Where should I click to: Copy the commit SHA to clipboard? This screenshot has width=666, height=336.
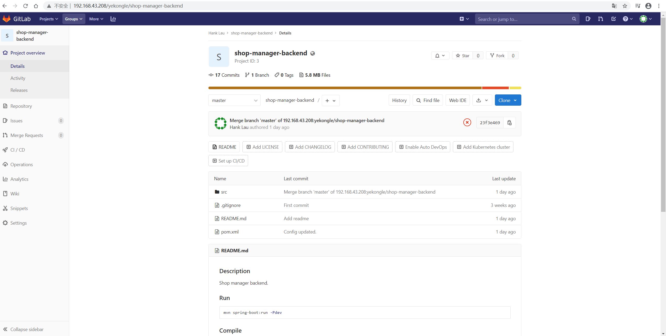tap(509, 123)
